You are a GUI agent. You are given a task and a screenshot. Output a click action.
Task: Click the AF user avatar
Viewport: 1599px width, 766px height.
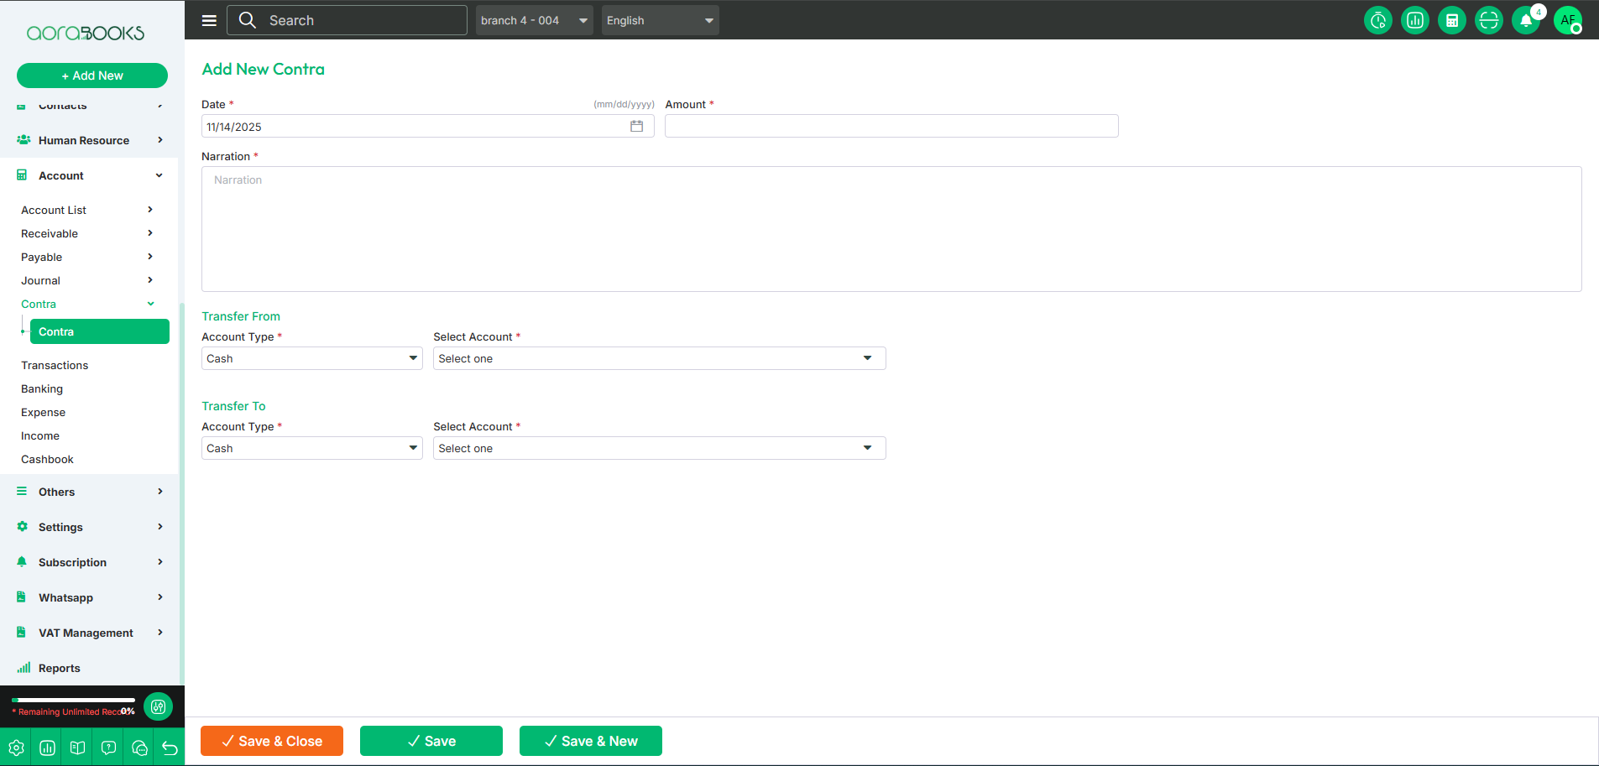1567,20
